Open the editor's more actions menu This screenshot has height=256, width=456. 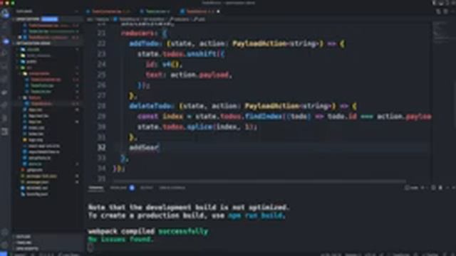coord(452,11)
